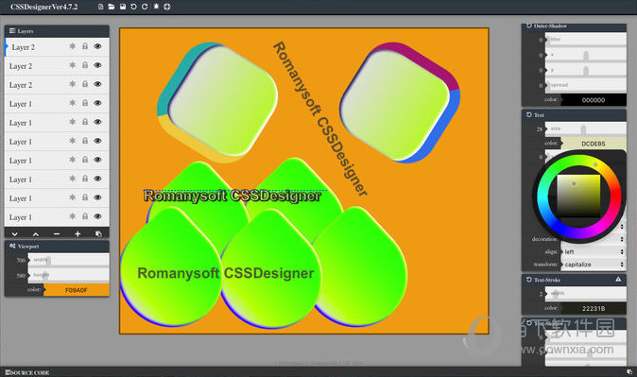Image resolution: width=637 pixels, height=377 pixels.
Task: Open the viewport color swatch F09A0F
Action: pos(77,290)
